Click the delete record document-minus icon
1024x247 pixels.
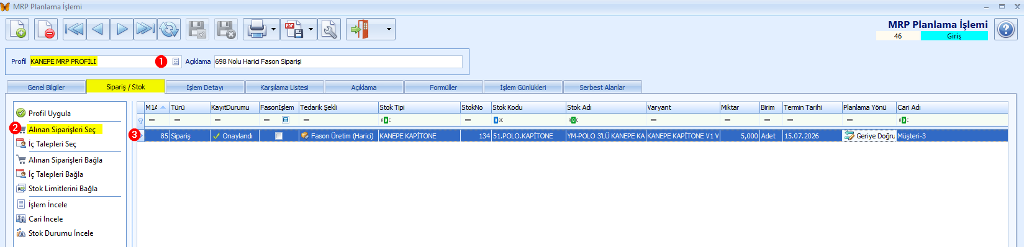(x=45, y=29)
